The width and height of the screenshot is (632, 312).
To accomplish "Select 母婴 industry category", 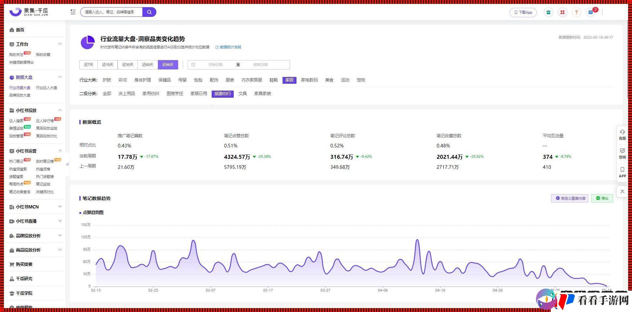I will (182, 80).
